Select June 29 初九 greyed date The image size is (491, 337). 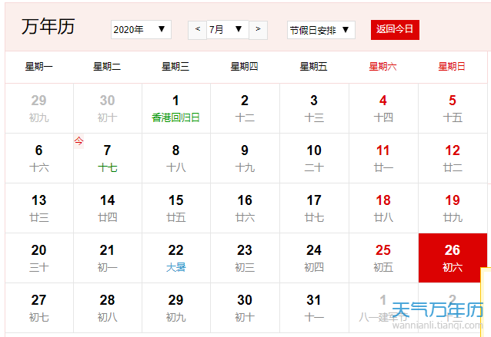point(39,108)
